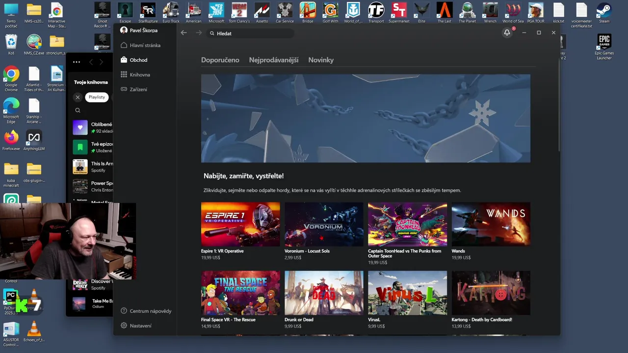
Task: Open Captain ToonHead game thumbnail
Action: pos(407,224)
